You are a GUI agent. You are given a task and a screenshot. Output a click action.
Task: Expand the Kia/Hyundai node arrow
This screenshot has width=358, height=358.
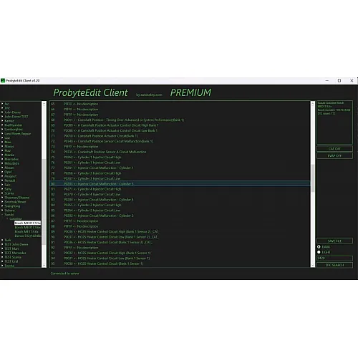point(2,125)
